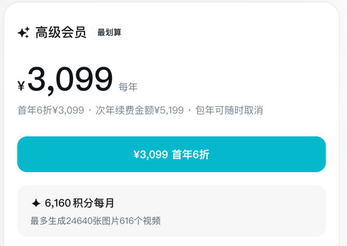Click the first dot separator in the subtitle line

pos(90,111)
